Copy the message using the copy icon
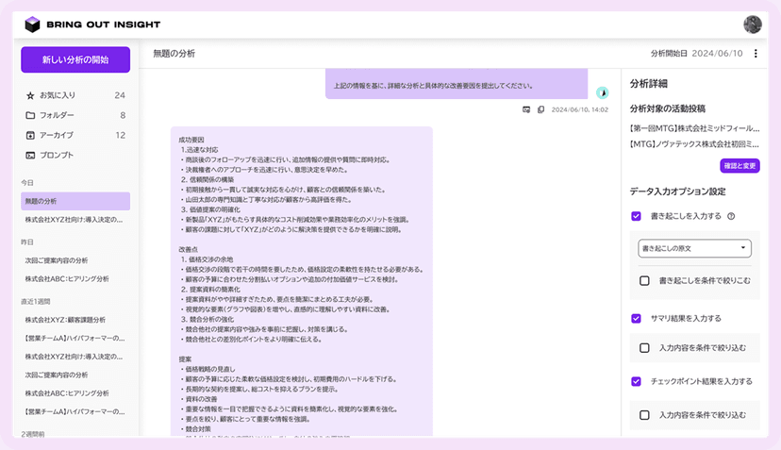 click(x=540, y=109)
